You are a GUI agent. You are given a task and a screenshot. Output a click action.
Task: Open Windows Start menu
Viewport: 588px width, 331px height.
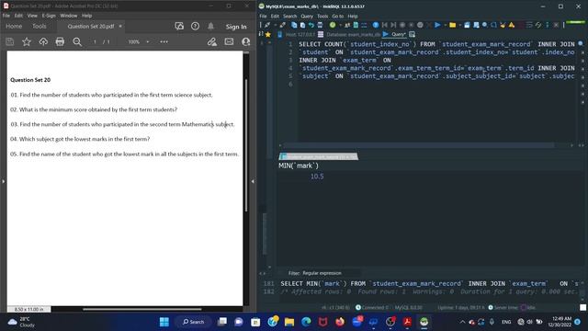[164, 322]
